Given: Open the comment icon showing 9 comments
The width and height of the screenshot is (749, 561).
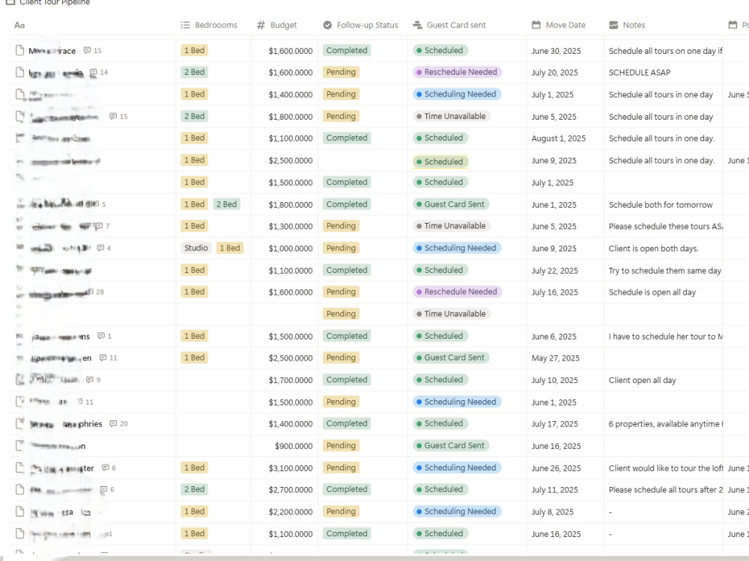Looking at the screenshot, I should tap(90, 380).
